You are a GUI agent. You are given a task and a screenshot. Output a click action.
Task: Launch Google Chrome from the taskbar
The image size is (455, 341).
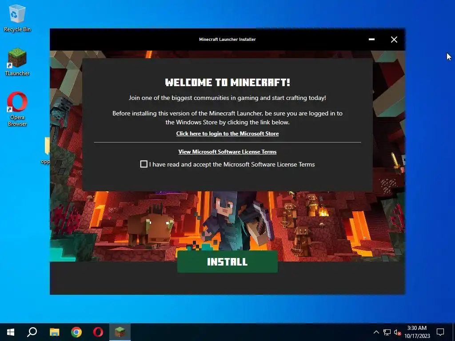[x=76, y=332]
